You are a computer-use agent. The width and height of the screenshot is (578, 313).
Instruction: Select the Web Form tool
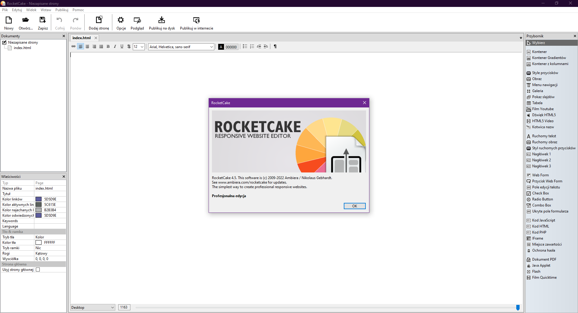pyautogui.click(x=540, y=175)
